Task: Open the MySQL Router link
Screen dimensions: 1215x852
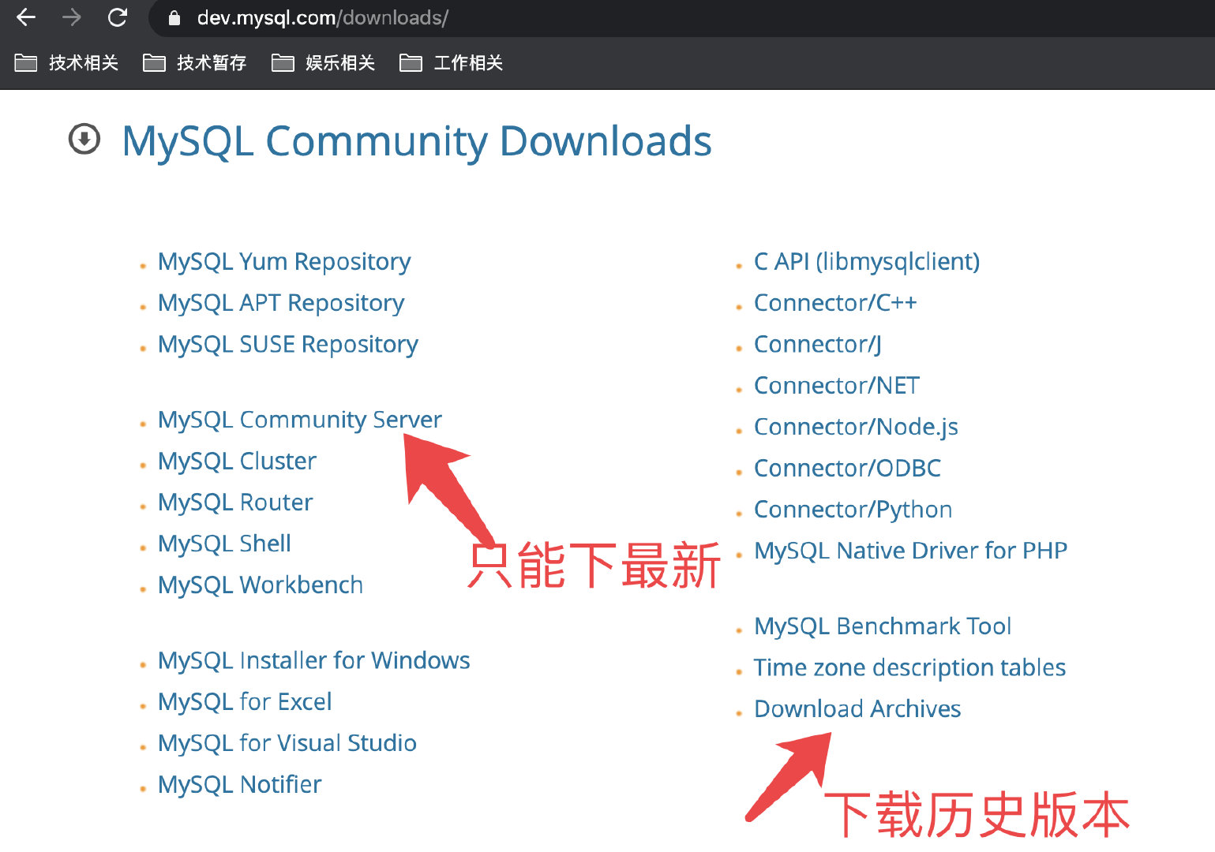Action: click(235, 503)
